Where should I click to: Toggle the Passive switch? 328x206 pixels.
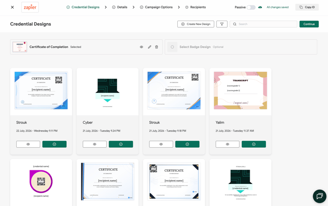(251, 7)
